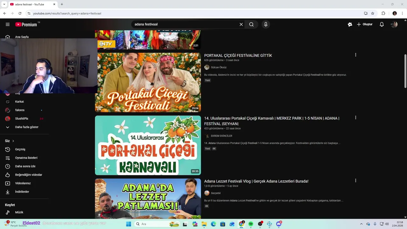Open the Portakal Çiçeği Festivali thumbnail
Screen dimensions: 407x229
pyautogui.click(x=148, y=82)
